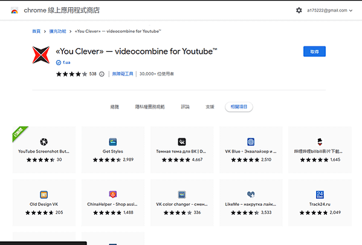Expand the a175222@gmail.com account dropdown
This screenshot has width=362, height=245.
coord(329,10)
